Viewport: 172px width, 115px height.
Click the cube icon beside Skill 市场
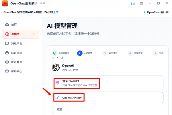7,53
